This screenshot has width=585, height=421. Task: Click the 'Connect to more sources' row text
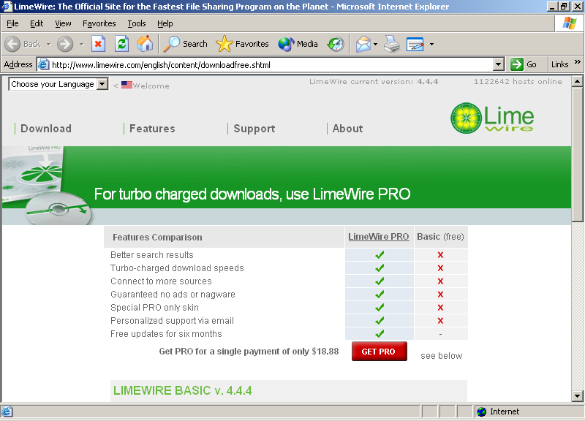click(161, 281)
